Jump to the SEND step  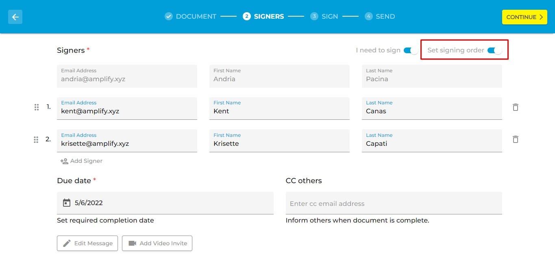point(385,16)
